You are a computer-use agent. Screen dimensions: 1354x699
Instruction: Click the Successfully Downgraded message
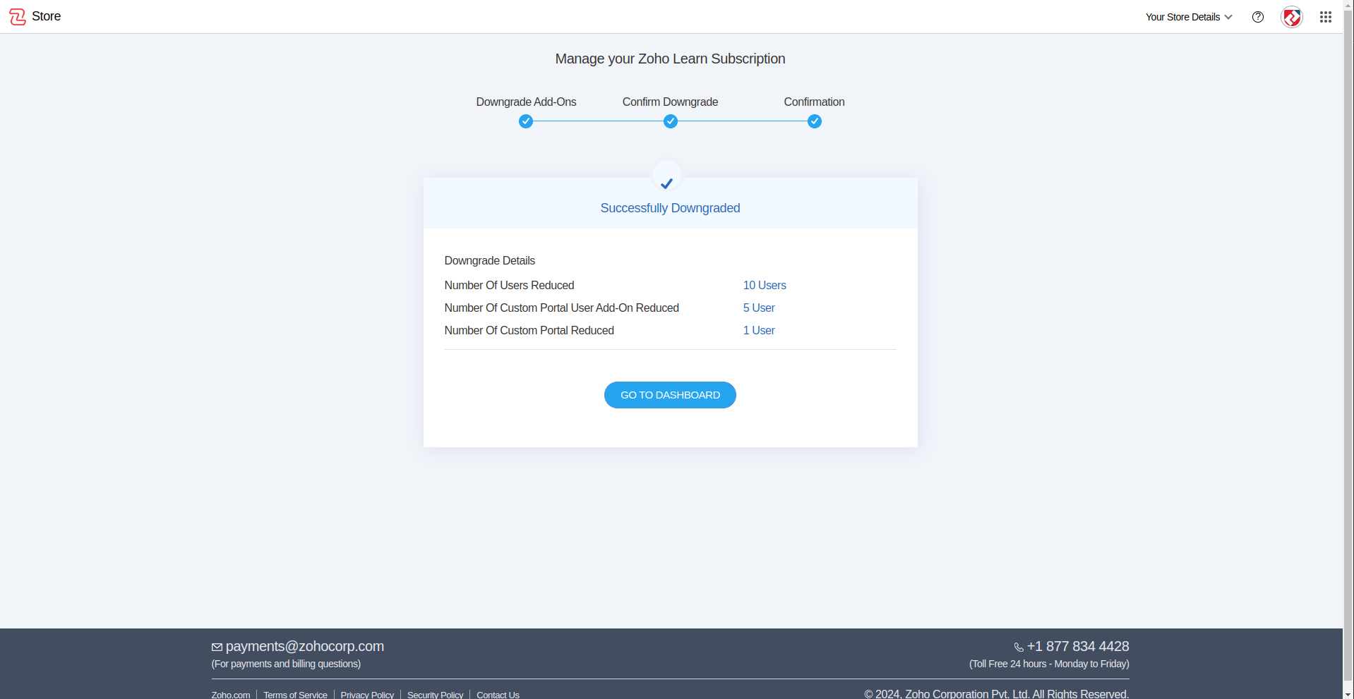[x=670, y=208]
